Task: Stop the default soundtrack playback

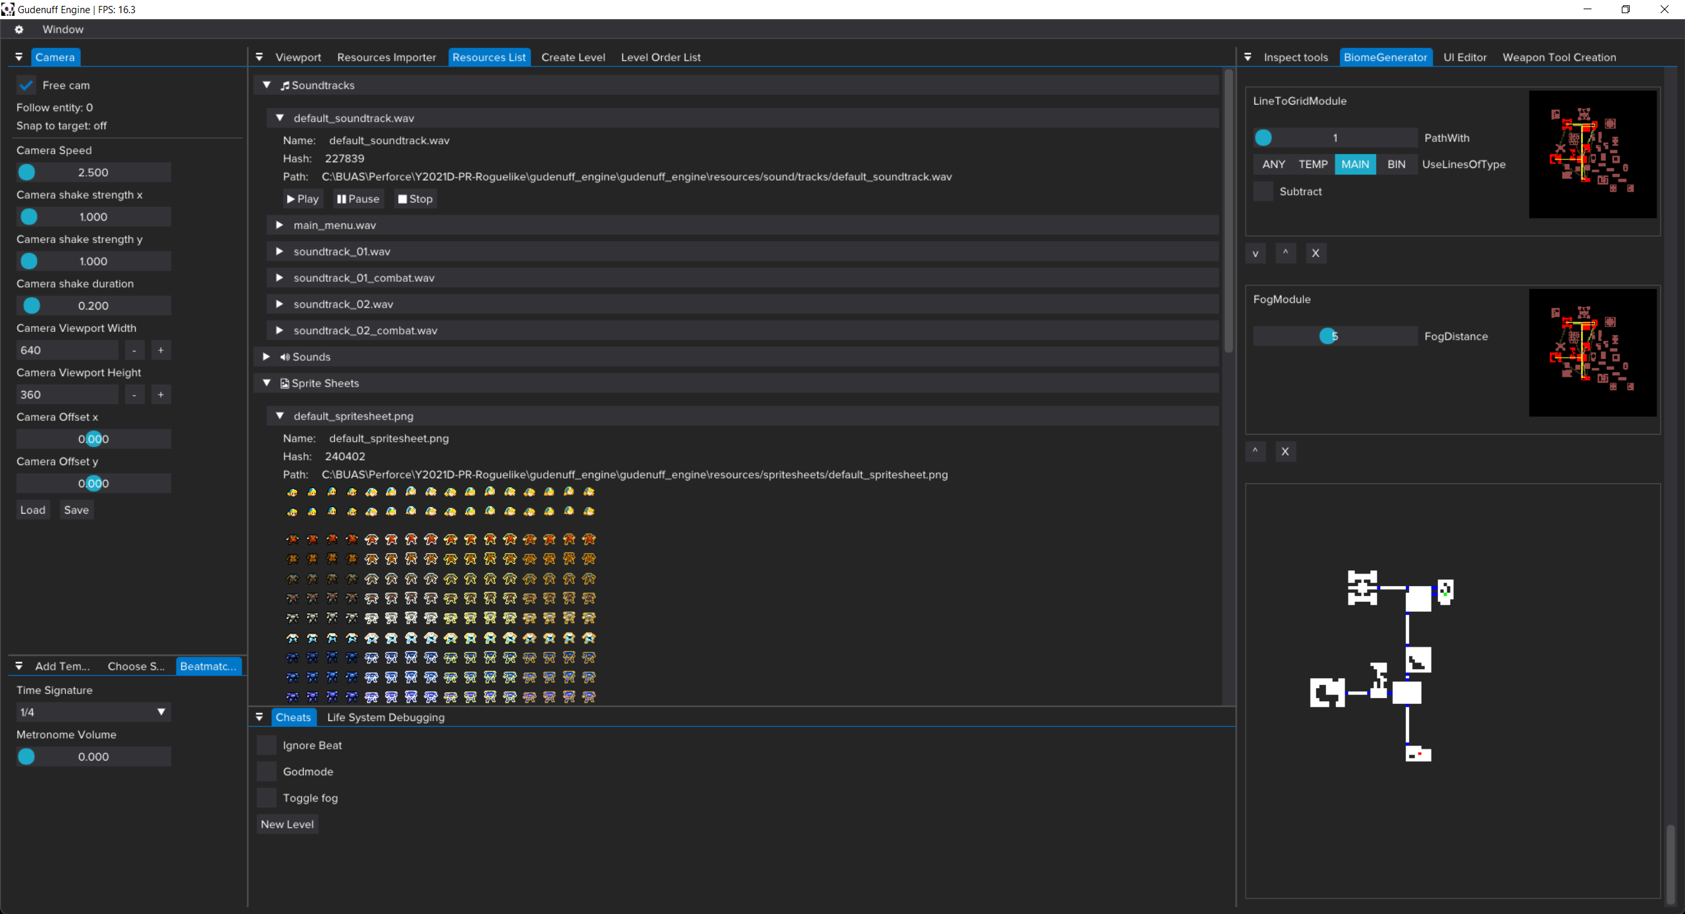Action: point(415,199)
